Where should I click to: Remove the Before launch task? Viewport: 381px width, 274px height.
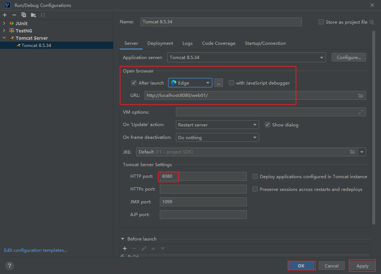(134, 248)
